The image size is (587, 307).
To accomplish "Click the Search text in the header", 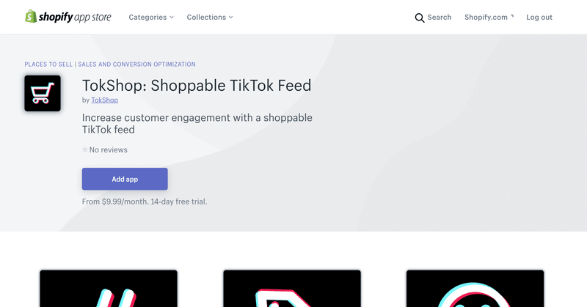I will [x=440, y=17].
